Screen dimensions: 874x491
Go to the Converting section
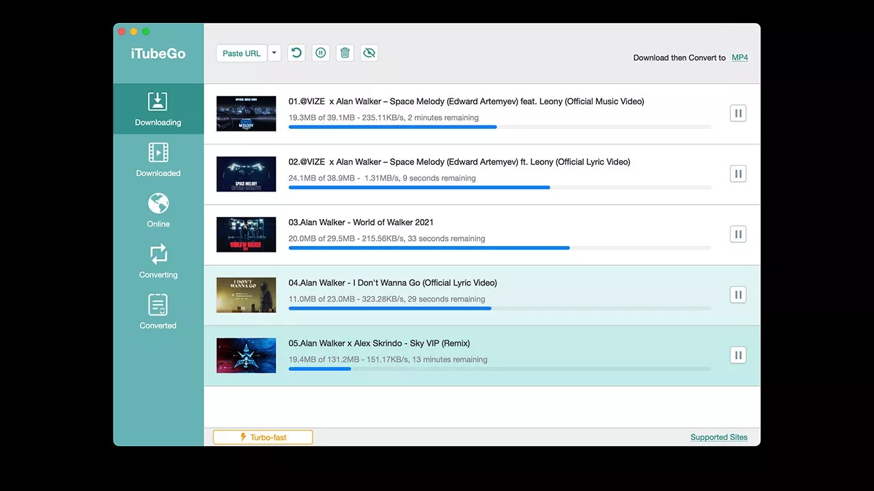pyautogui.click(x=158, y=261)
